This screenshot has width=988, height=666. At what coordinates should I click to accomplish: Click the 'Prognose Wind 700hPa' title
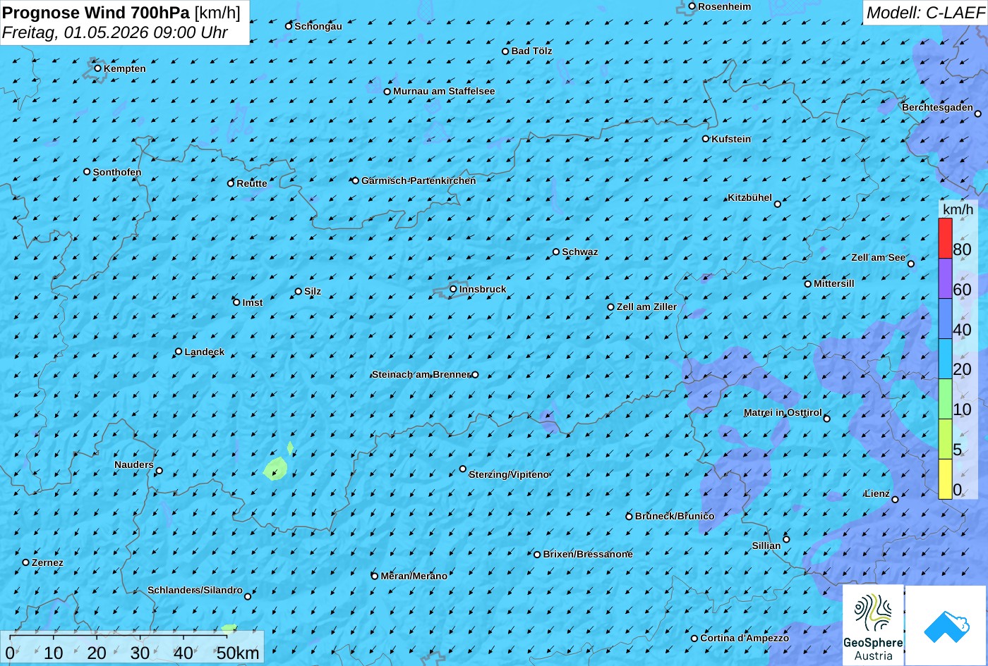[x=96, y=12]
